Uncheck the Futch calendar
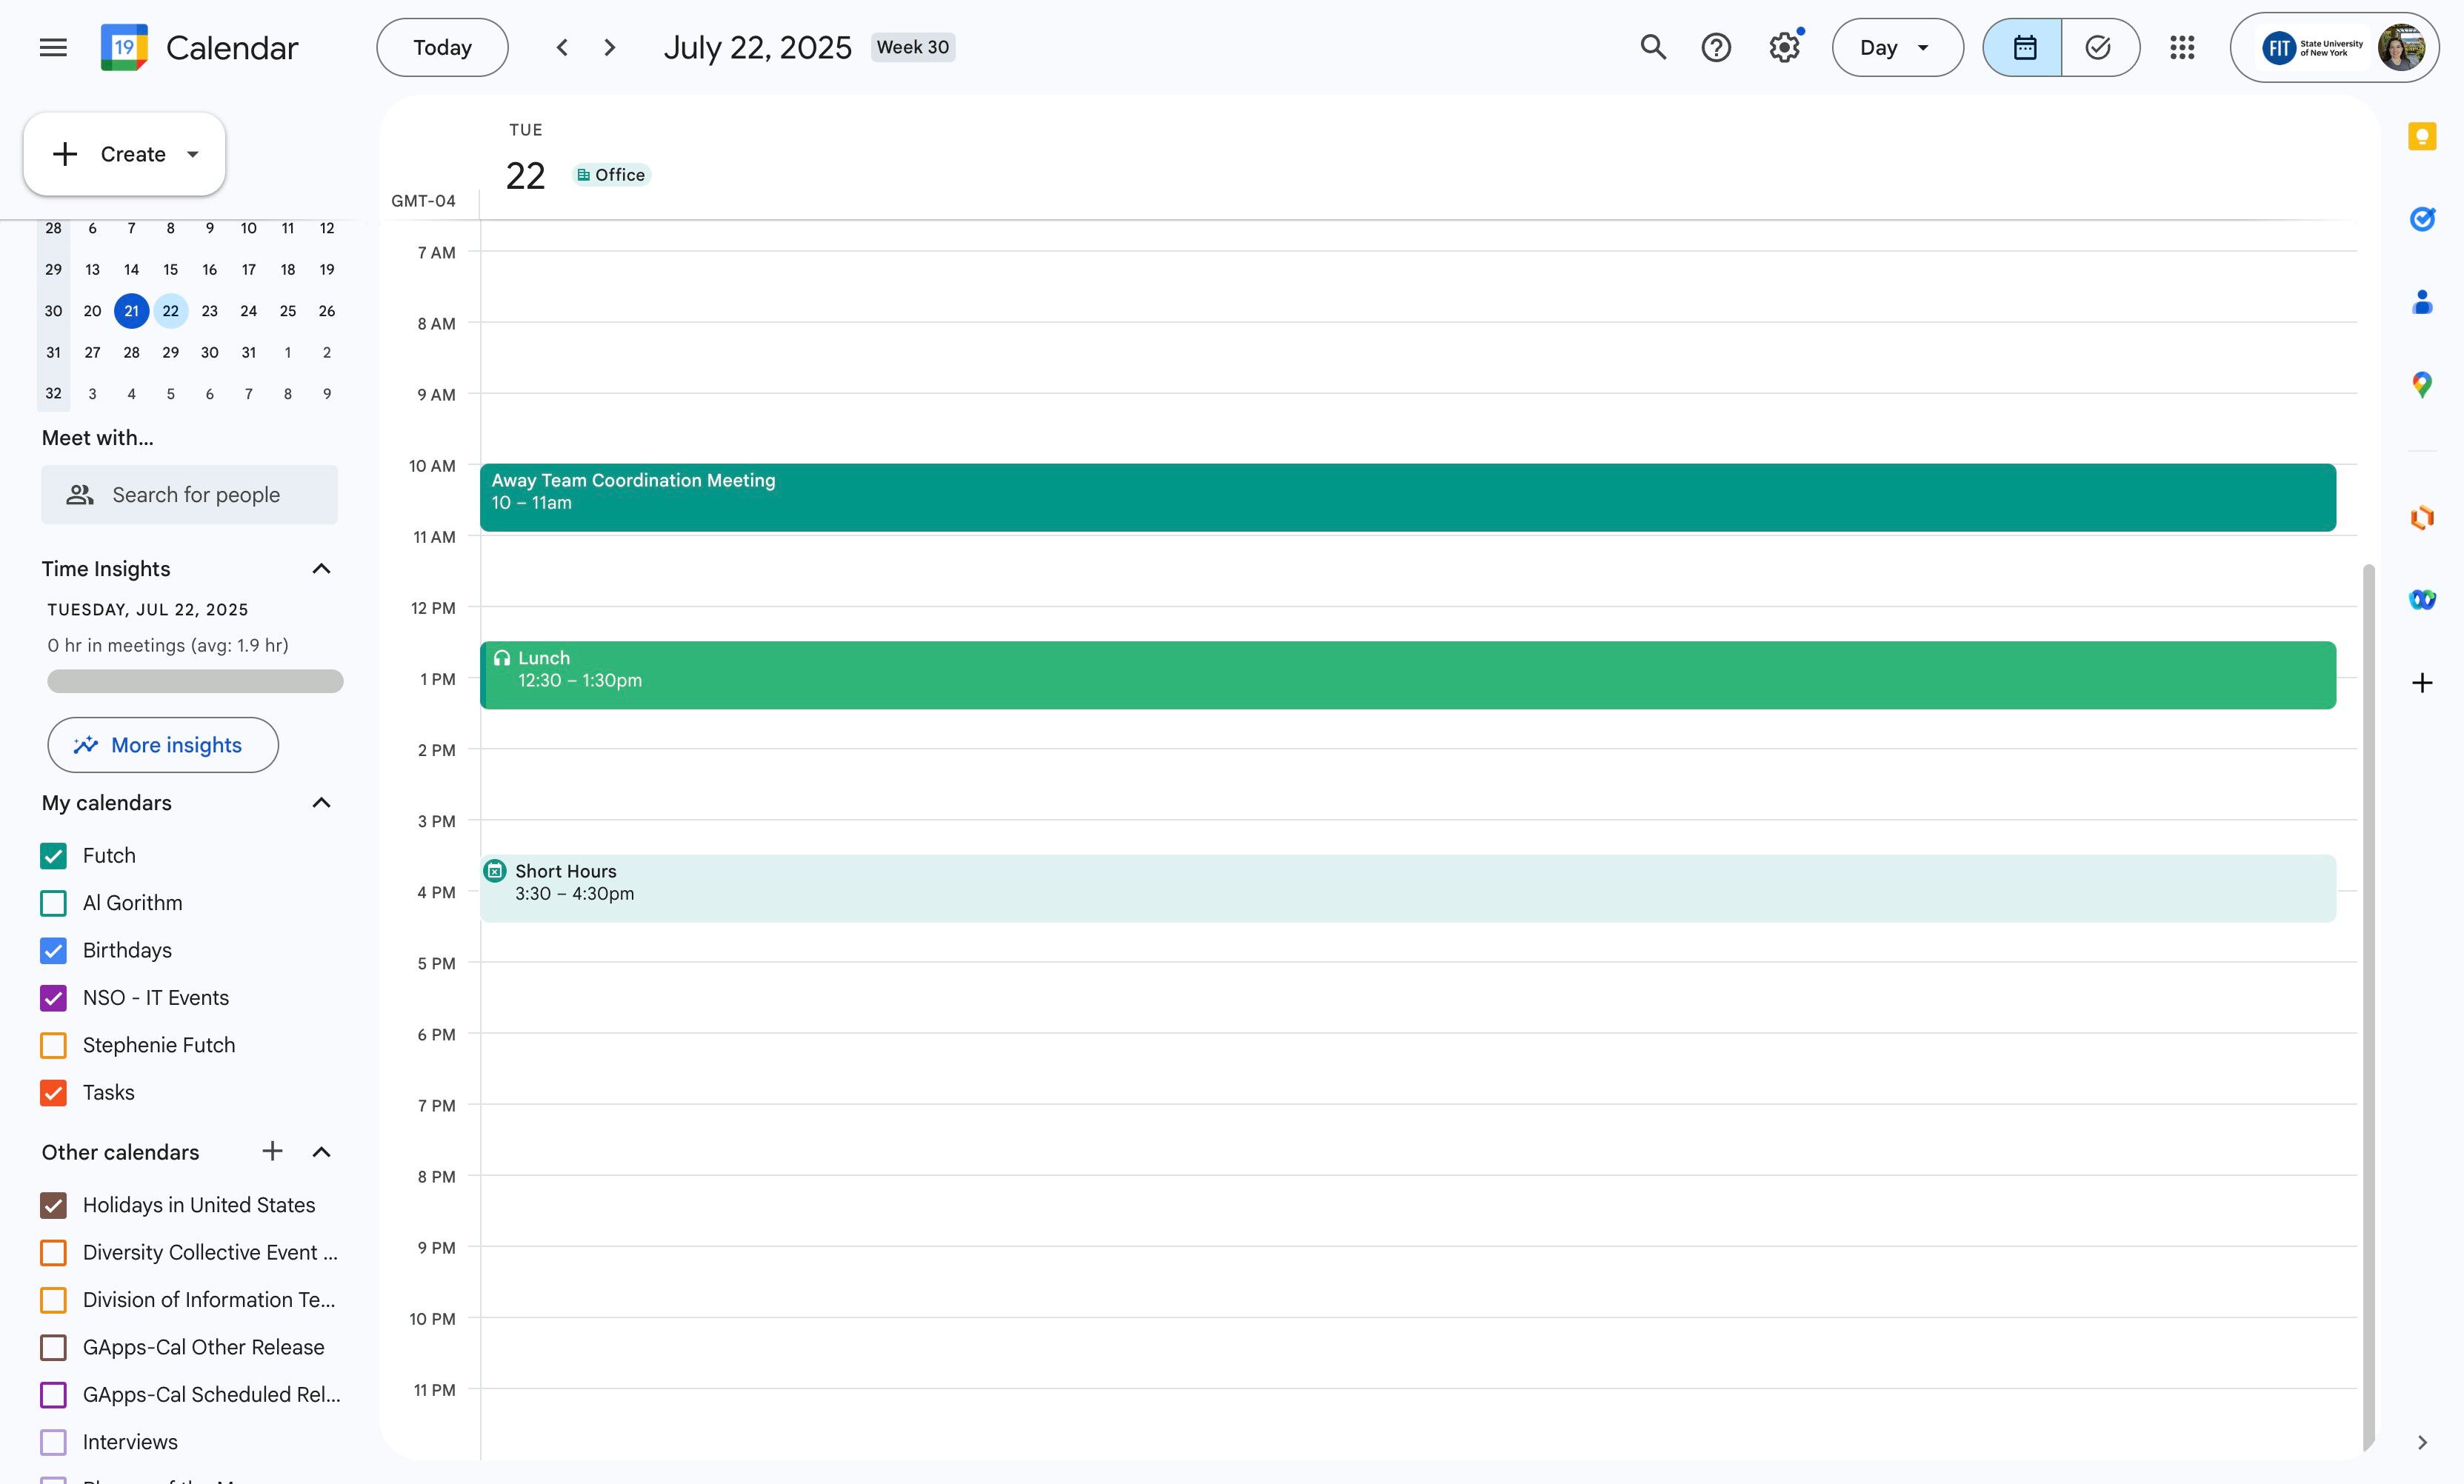The width and height of the screenshot is (2464, 1484). (54, 855)
